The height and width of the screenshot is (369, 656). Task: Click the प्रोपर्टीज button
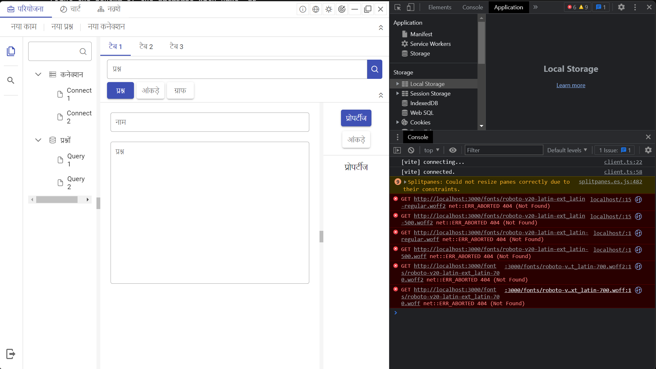356,118
